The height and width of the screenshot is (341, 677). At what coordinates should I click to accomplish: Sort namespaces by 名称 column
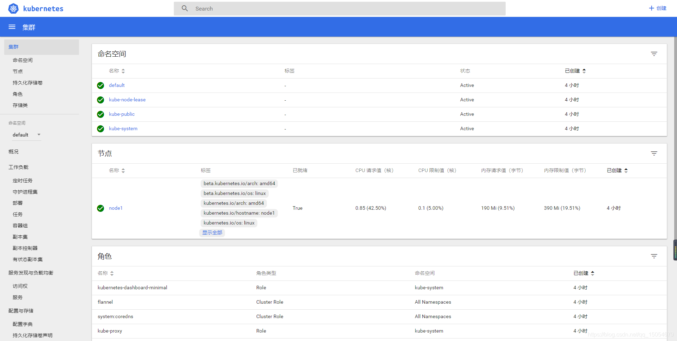[x=117, y=71]
